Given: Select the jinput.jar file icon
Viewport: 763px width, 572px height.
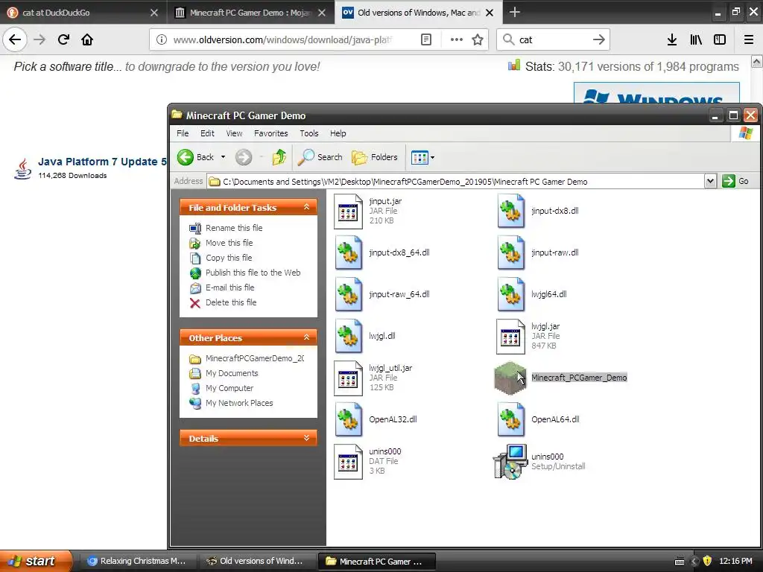Looking at the screenshot, I should pyautogui.click(x=348, y=211).
